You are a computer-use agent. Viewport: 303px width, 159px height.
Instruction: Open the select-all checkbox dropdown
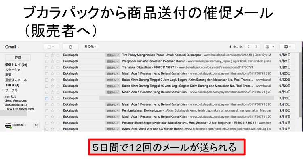(x=51, y=47)
